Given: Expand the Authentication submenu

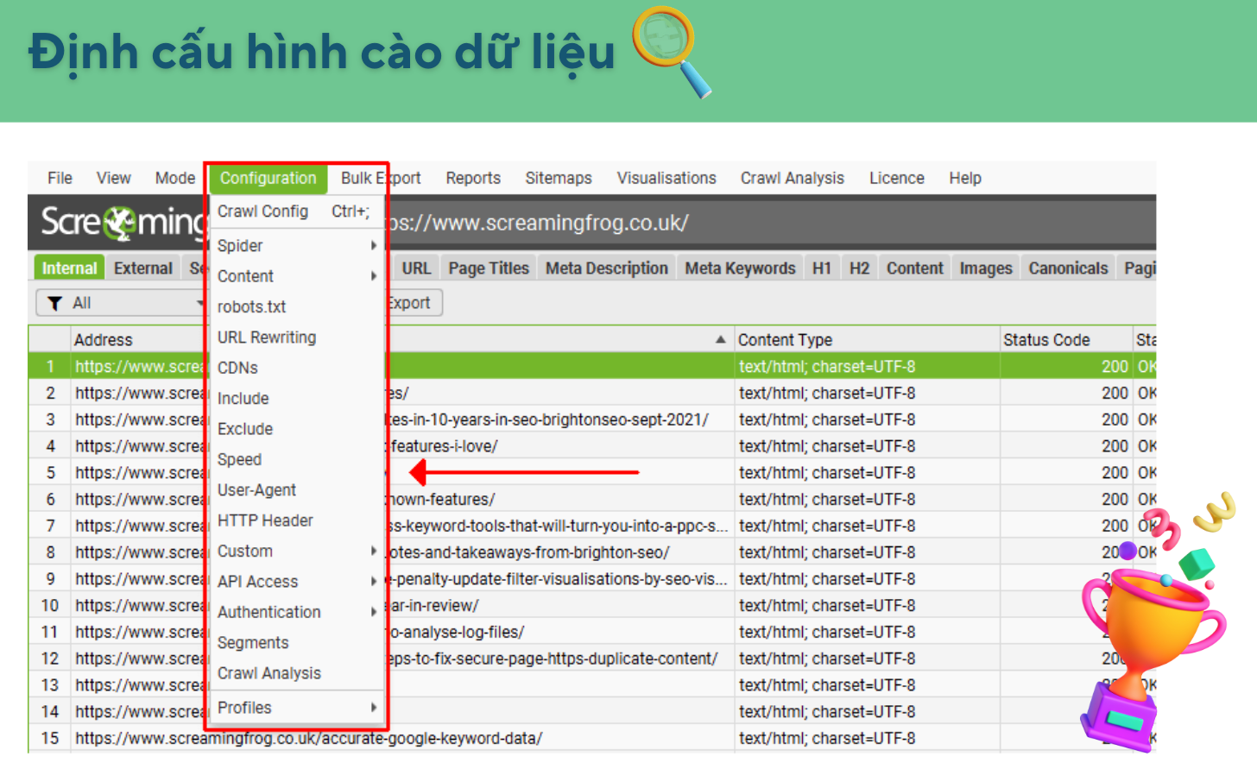Looking at the screenshot, I should pyautogui.click(x=295, y=612).
